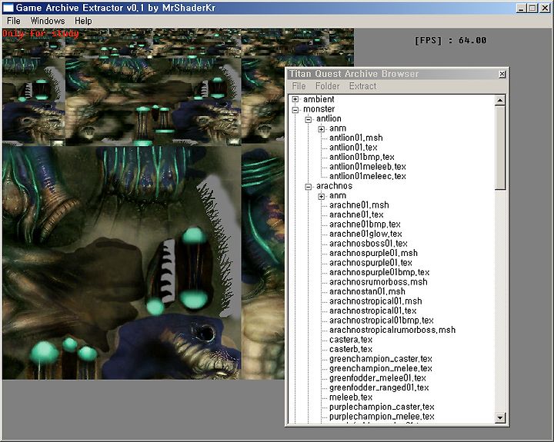This screenshot has height=442, width=554.
Task: Expand the ambient folder node
Action: (x=295, y=100)
